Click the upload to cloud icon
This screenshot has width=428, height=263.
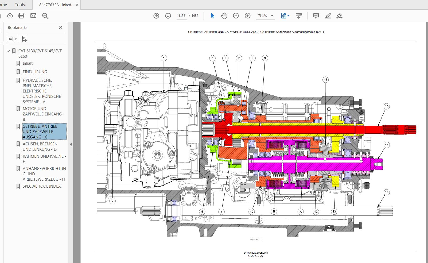(10, 16)
